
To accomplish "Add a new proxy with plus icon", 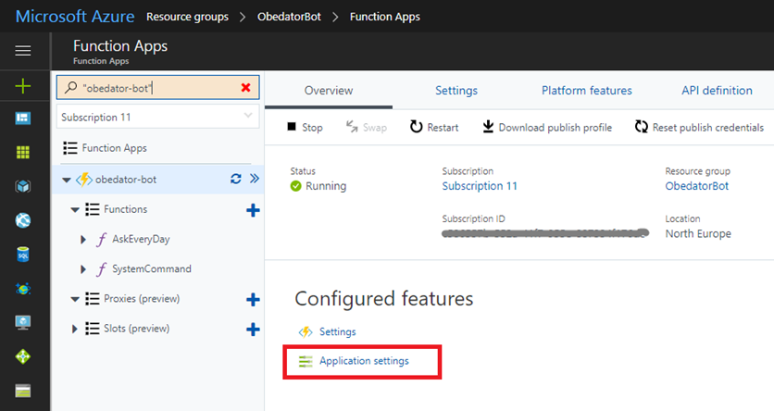I will click(252, 299).
